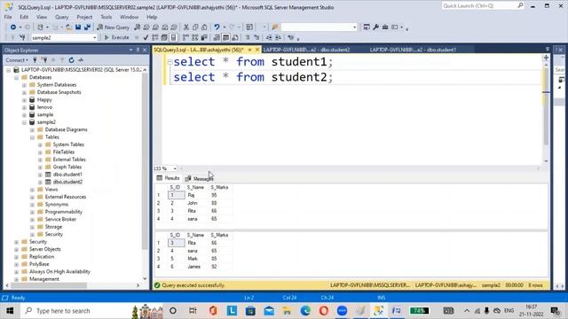568x319 pixels.
Task: Collapse the Tables folder node
Action: point(32,137)
